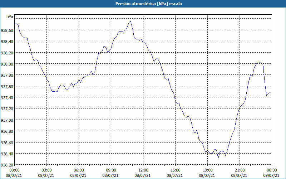Click the 06:00 time axis label
This screenshot has height=179, width=286.
[x=79, y=170]
